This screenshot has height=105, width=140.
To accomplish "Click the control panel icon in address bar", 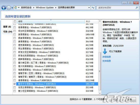I will pos(16,8).
